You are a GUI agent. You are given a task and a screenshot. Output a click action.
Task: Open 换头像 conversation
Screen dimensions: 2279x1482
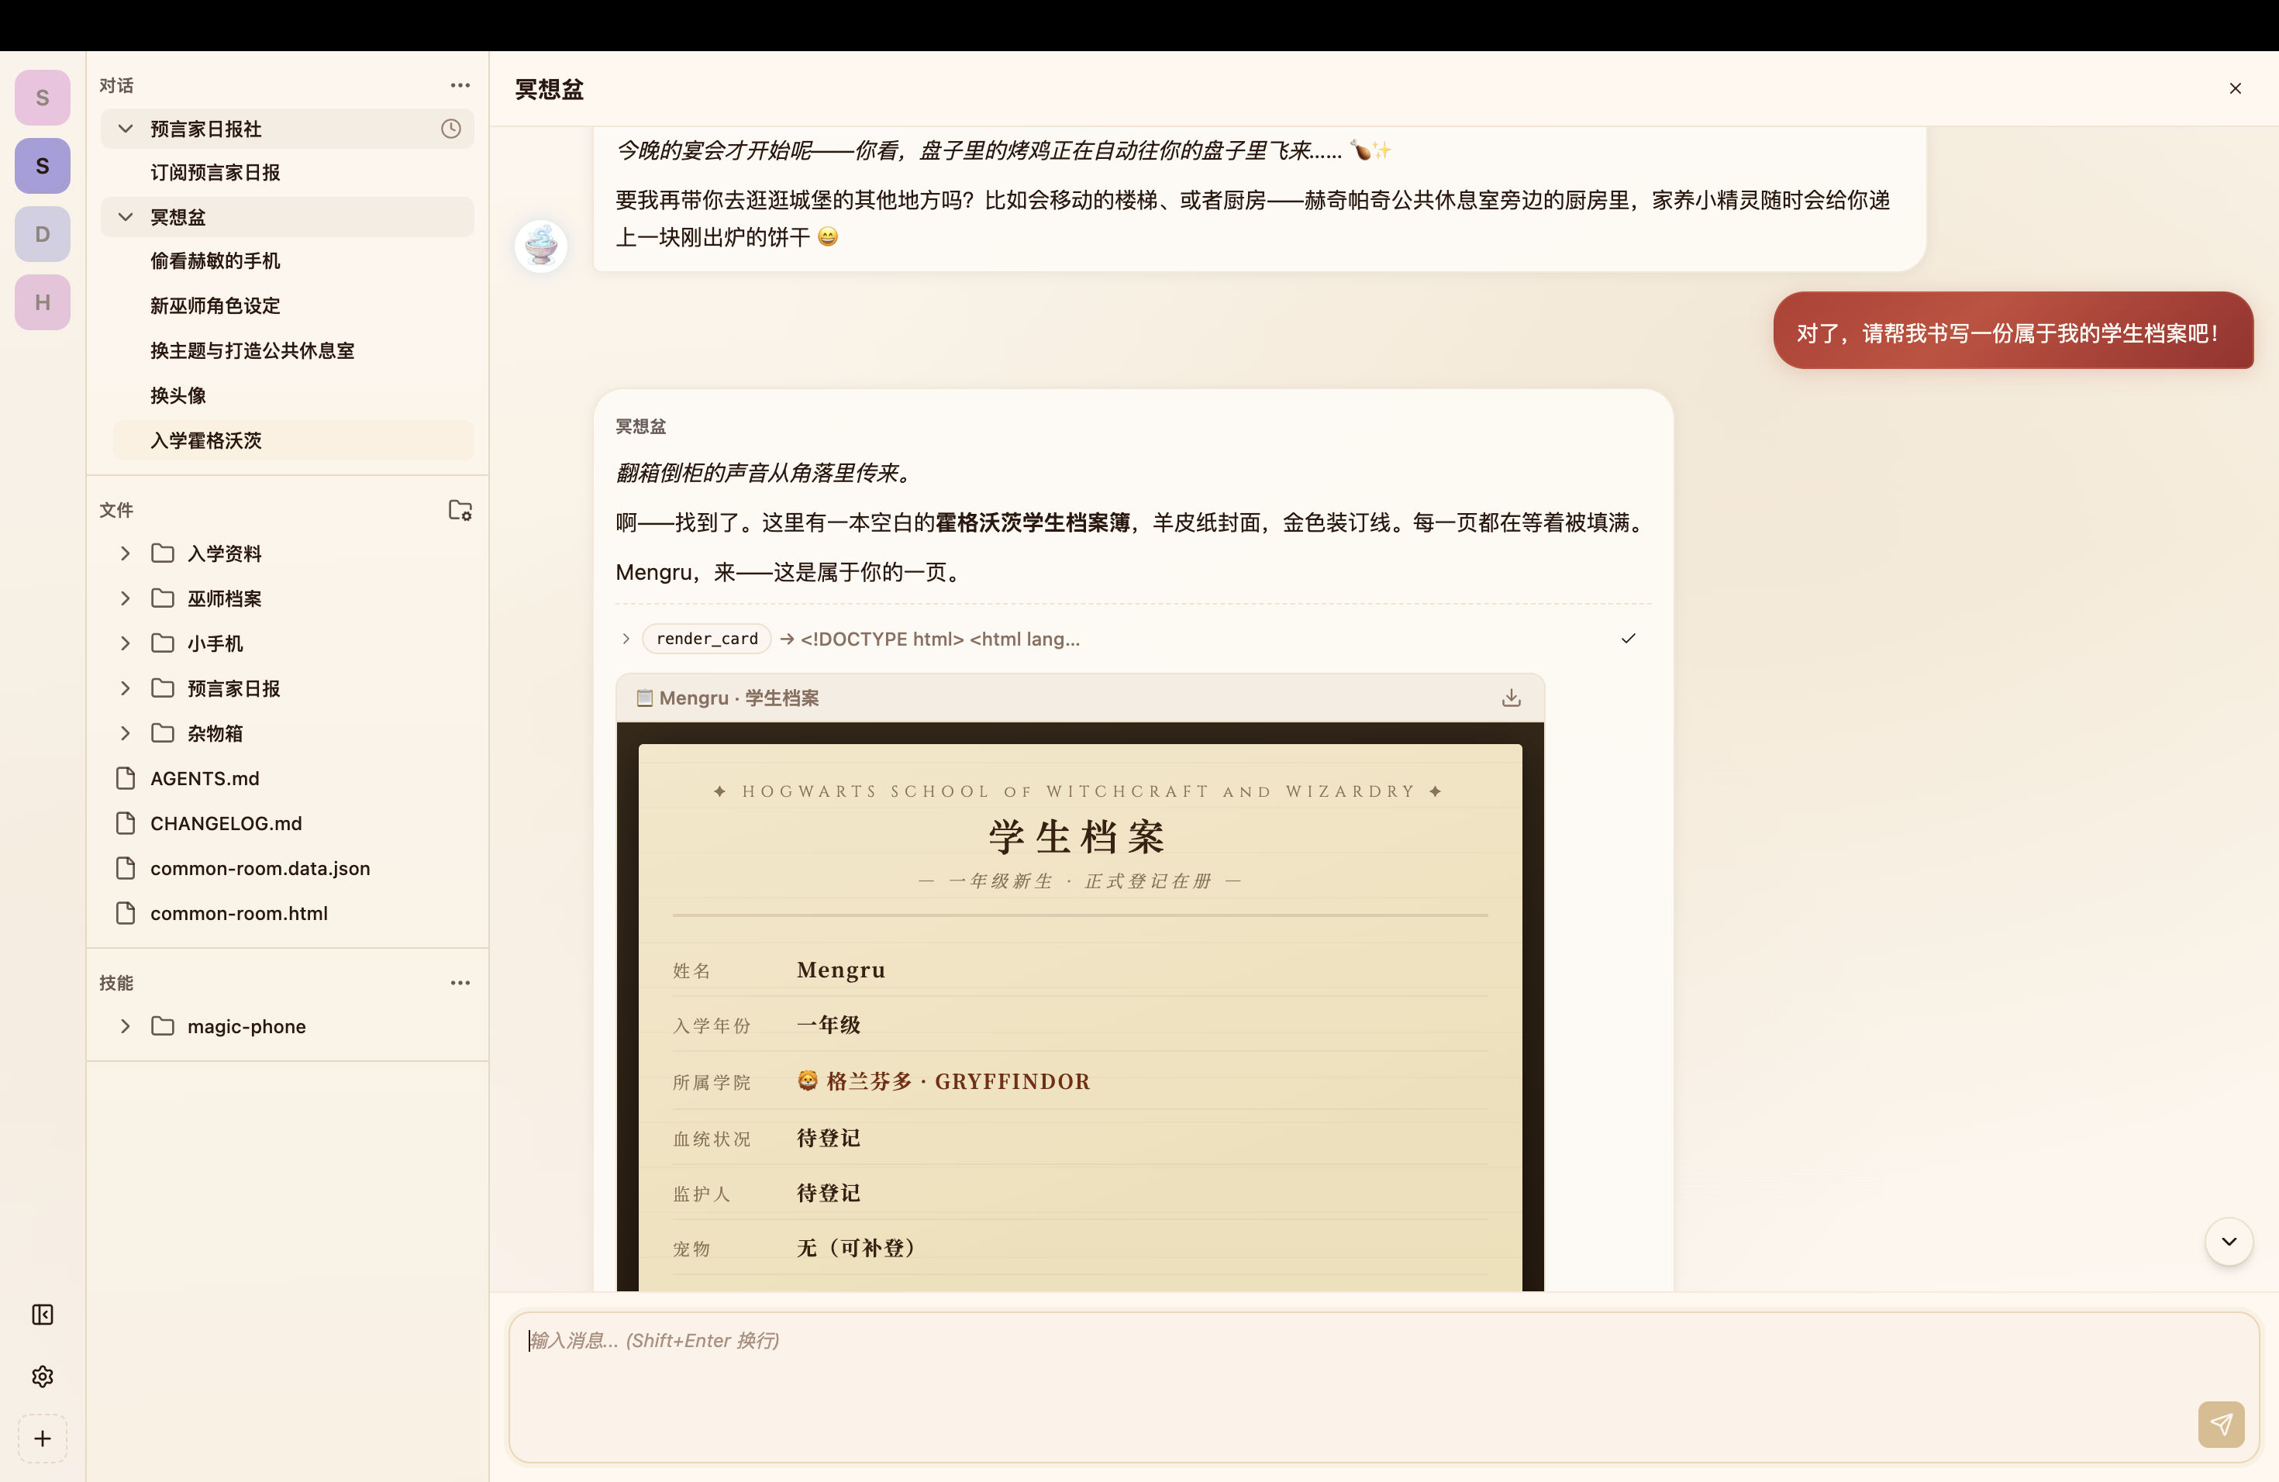pyautogui.click(x=293, y=395)
